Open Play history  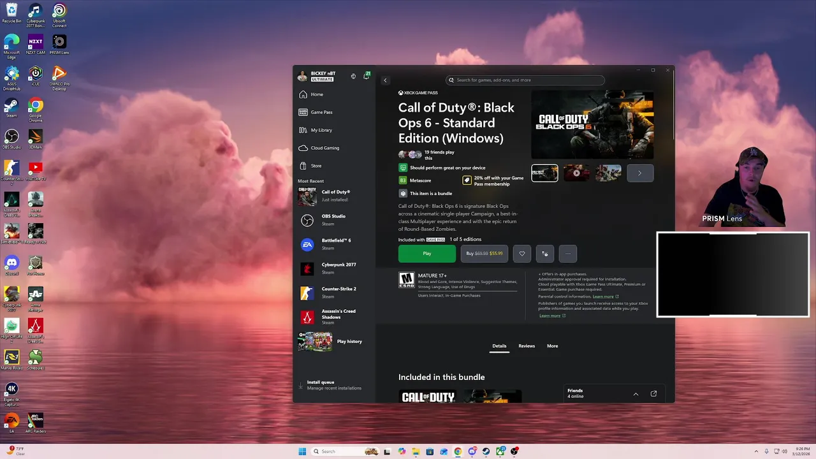coord(334,342)
